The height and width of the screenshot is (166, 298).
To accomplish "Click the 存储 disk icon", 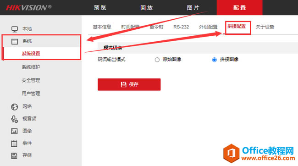I will [14, 155].
